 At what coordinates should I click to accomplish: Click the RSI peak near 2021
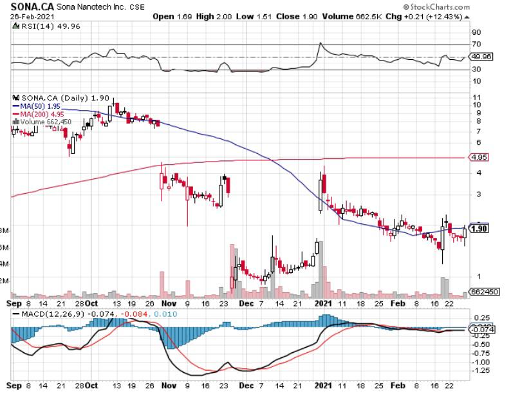pos(321,43)
